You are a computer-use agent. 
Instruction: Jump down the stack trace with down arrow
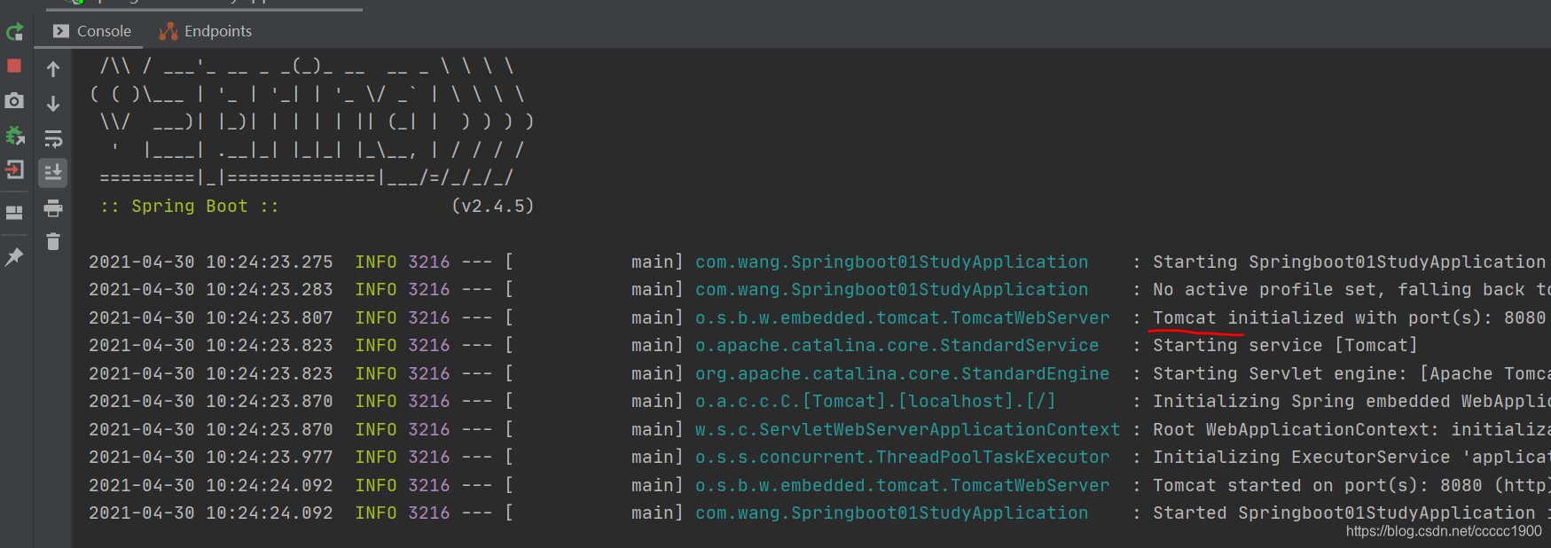click(53, 104)
